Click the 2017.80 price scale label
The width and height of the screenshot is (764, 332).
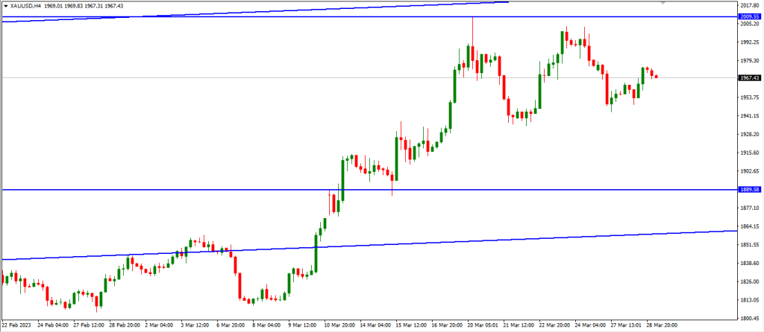[x=748, y=6]
